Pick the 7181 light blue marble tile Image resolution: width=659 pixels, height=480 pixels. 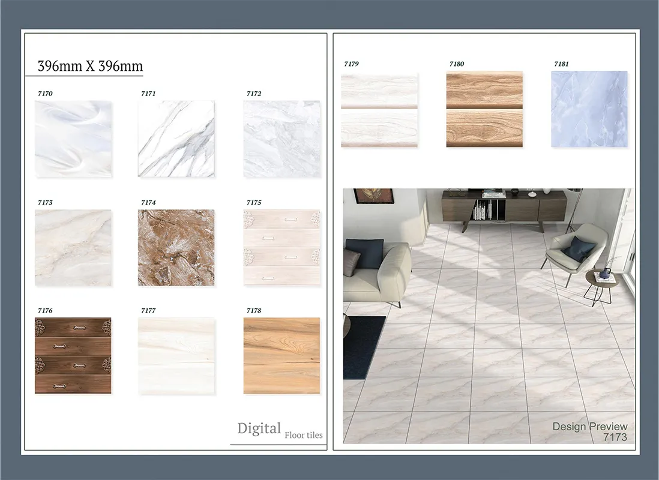click(x=589, y=109)
